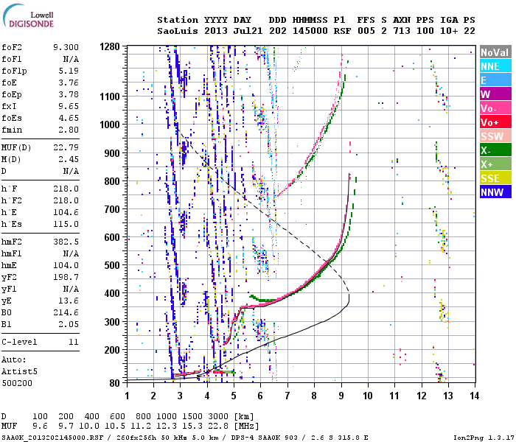Click the Artist5 auto-scaling label
Screen dimensions: 516x442
19,371
